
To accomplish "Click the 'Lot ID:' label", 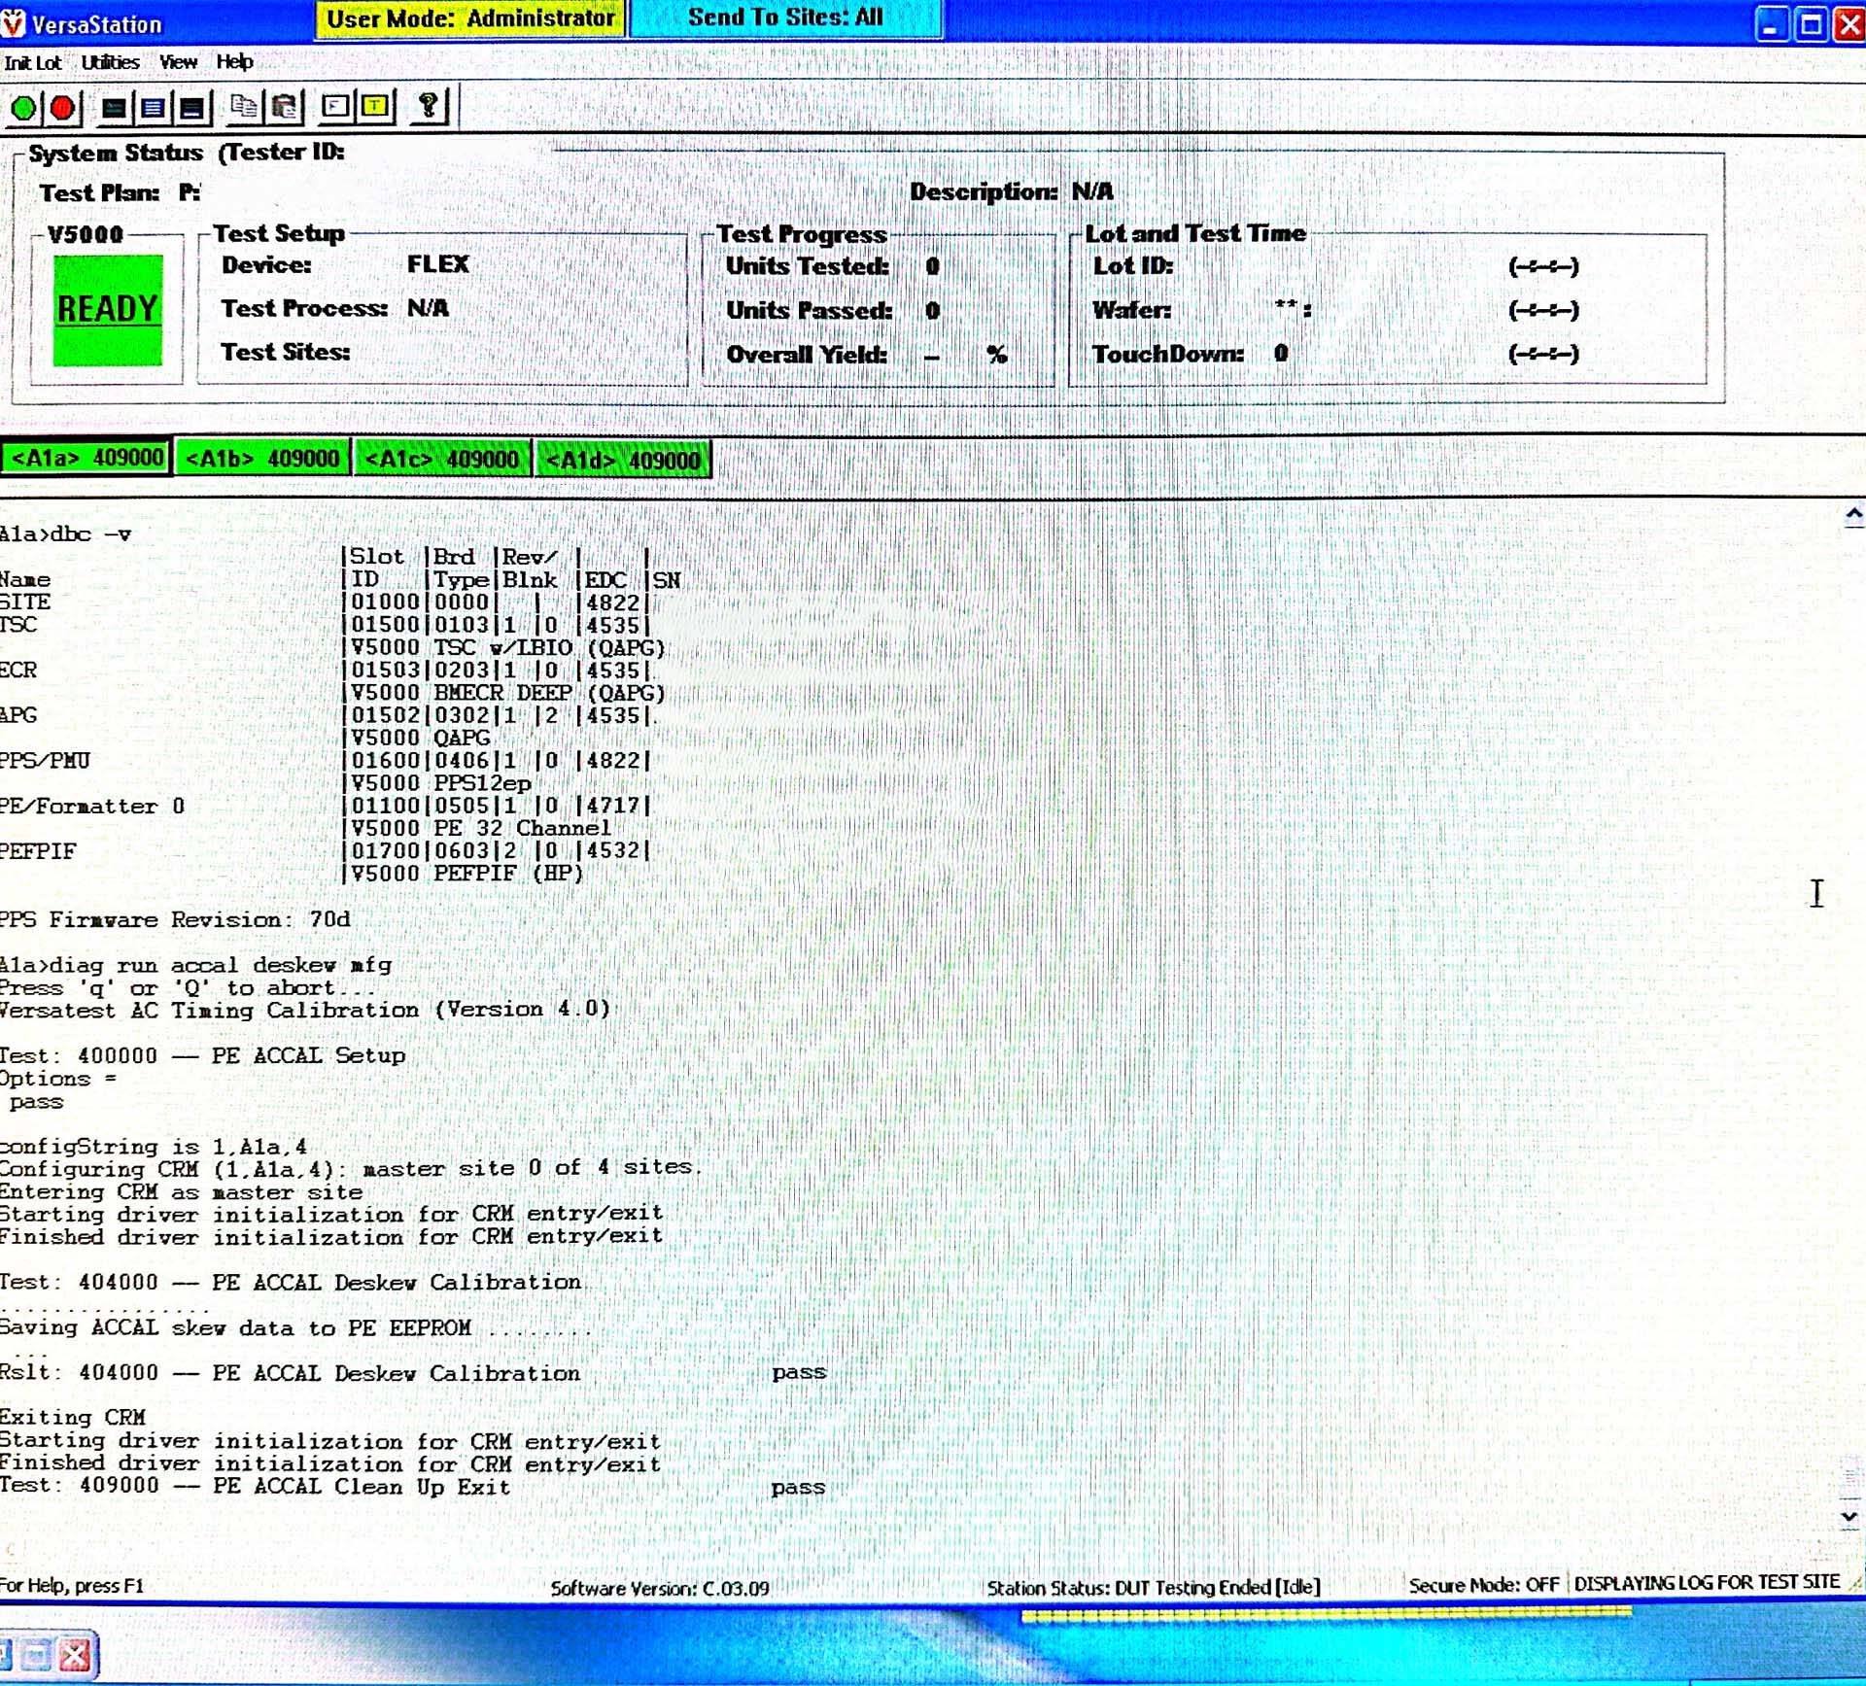I will [x=1133, y=265].
